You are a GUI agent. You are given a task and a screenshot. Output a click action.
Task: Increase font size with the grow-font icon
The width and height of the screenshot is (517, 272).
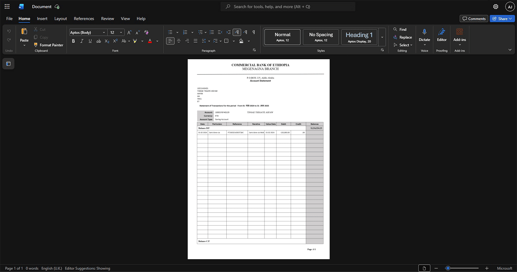(x=129, y=32)
